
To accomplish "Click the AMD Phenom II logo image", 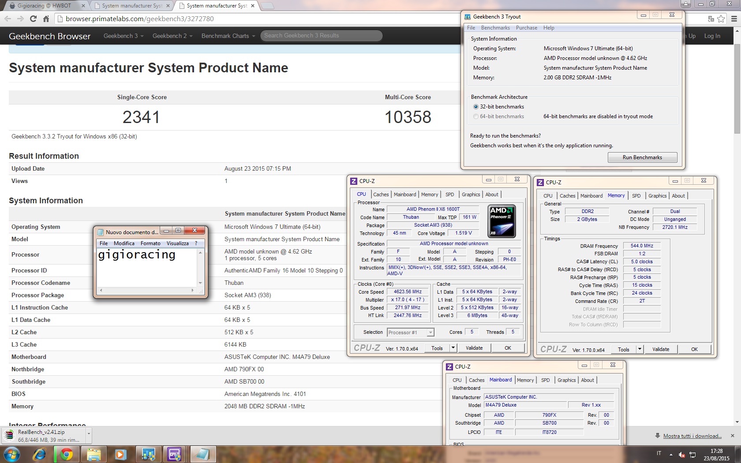I will click(501, 221).
